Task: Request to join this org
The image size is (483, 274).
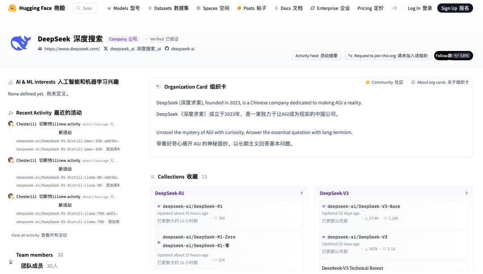Action: [x=388, y=56]
